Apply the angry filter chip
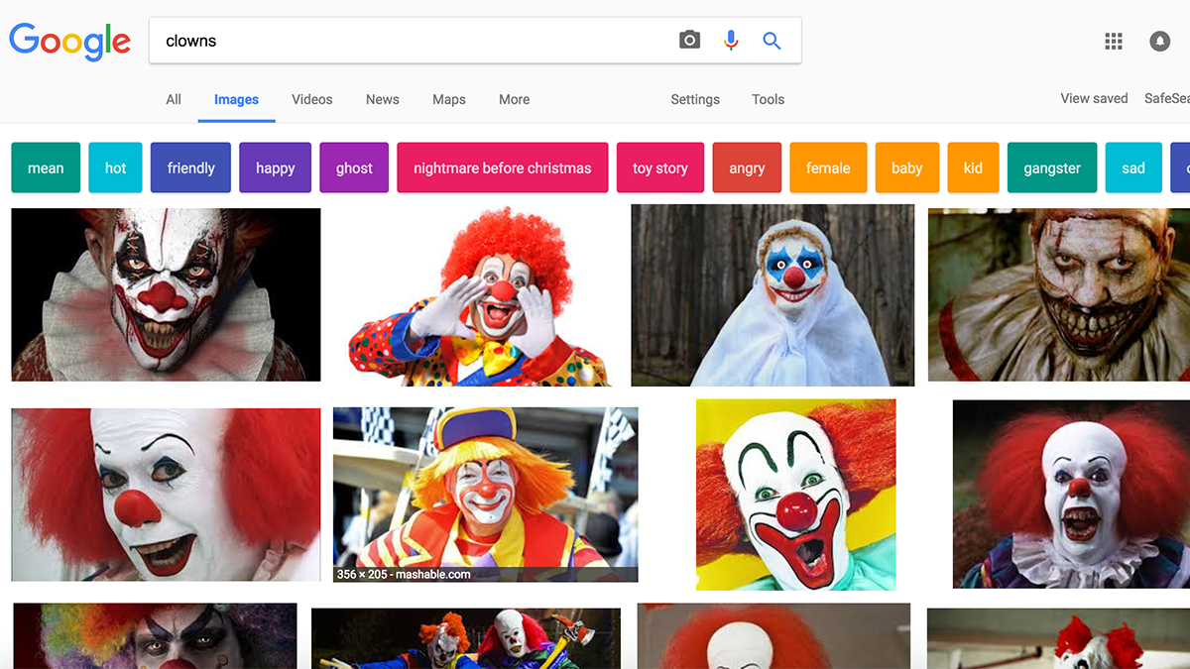Image resolution: width=1190 pixels, height=669 pixels. 747,167
